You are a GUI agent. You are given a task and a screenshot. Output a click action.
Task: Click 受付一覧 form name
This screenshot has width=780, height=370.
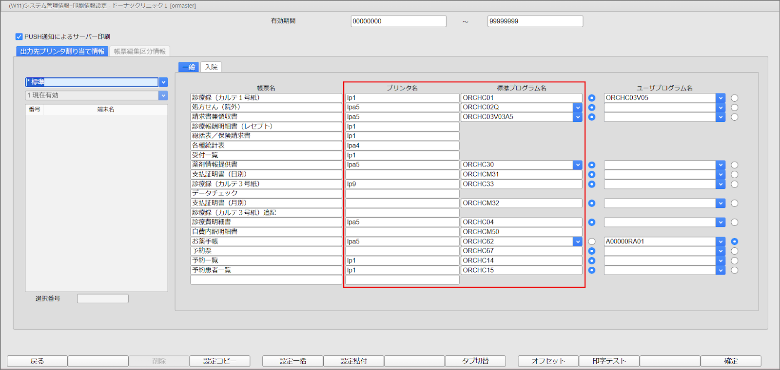[266, 155]
